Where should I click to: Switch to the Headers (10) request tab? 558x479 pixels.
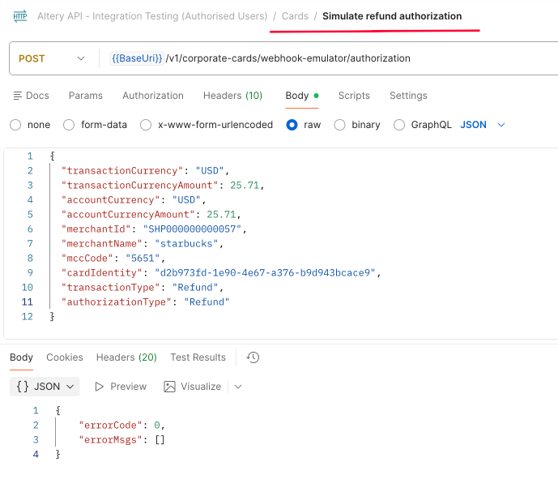(x=232, y=96)
